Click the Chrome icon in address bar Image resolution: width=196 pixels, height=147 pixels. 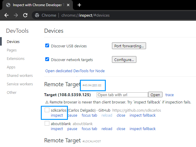click(37, 15)
